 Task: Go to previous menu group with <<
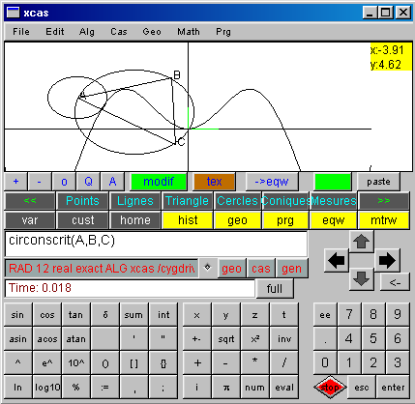30,201
